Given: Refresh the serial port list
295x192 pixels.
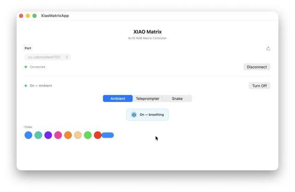Looking at the screenshot, I should 268,49.
